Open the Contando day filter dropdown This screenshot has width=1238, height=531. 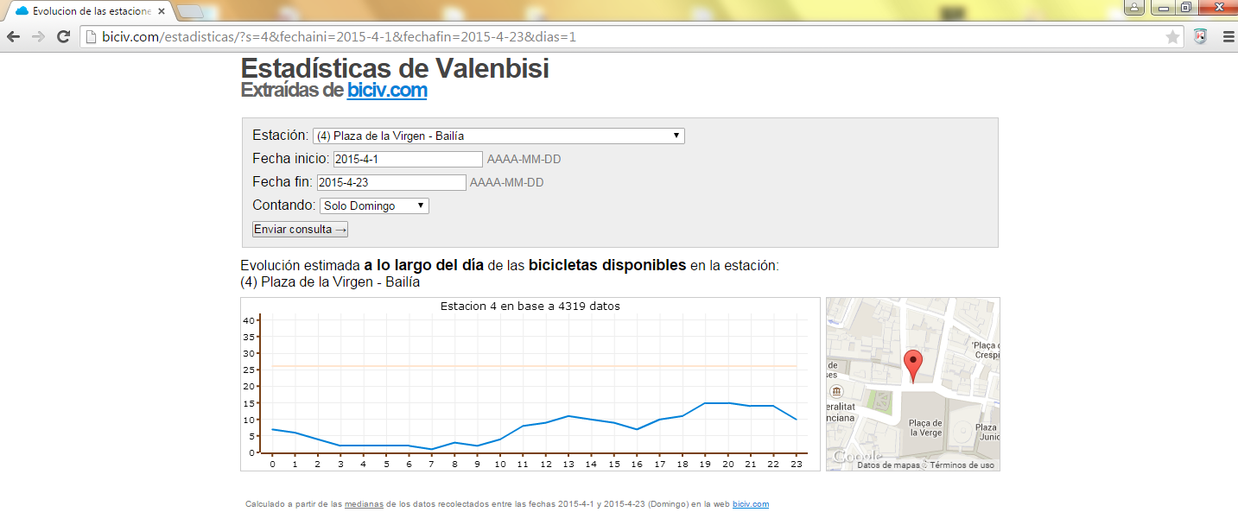[x=374, y=205]
